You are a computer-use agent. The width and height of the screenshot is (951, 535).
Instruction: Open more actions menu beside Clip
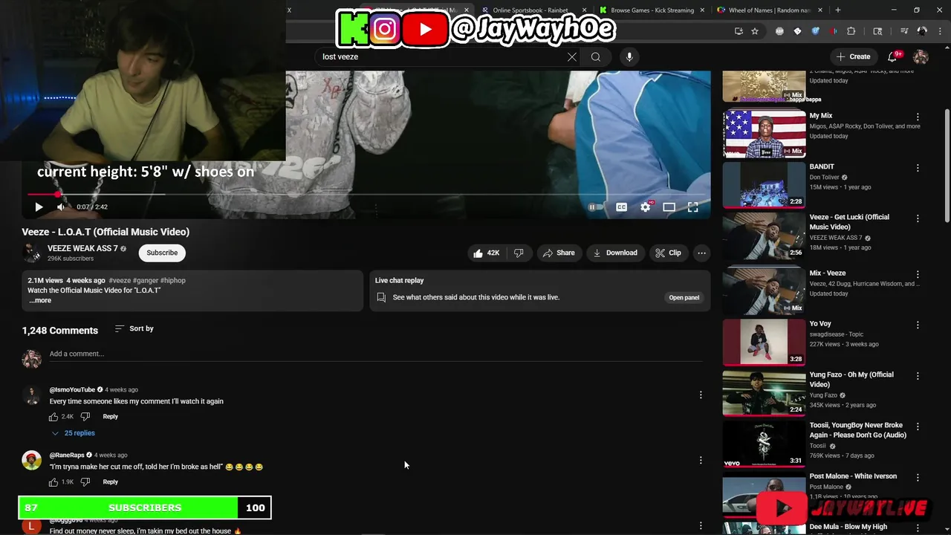[701, 253]
